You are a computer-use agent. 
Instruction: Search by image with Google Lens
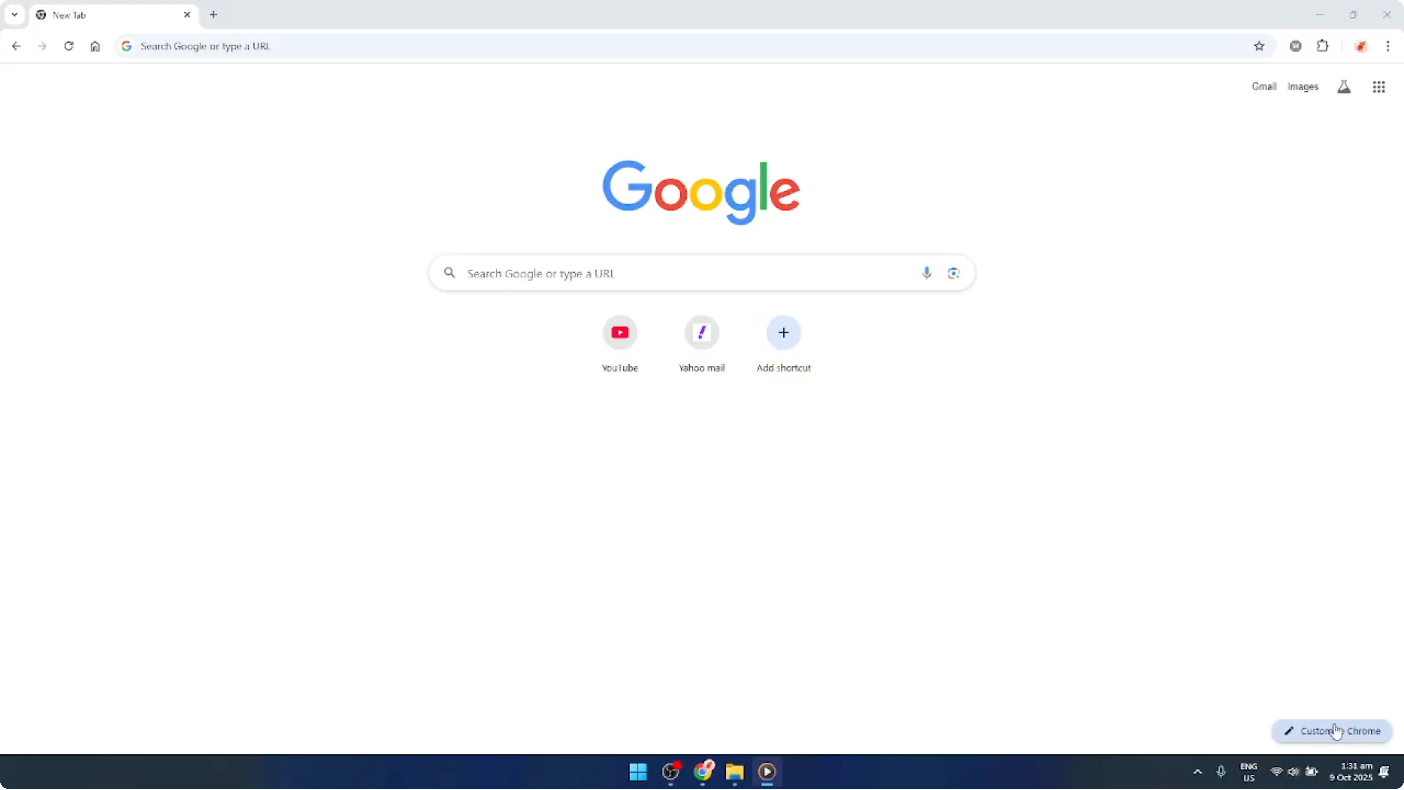click(953, 273)
